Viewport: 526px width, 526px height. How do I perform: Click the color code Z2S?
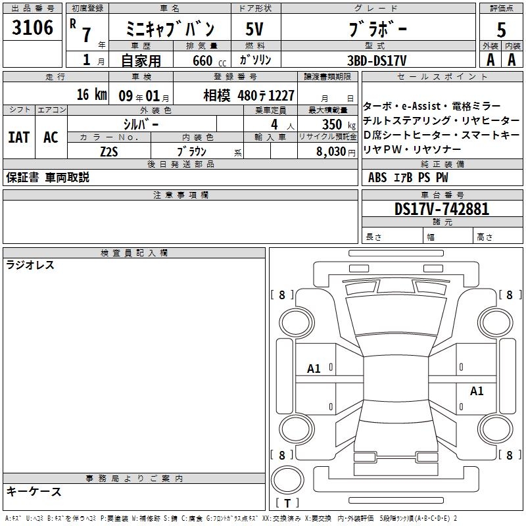tap(108, 151)
